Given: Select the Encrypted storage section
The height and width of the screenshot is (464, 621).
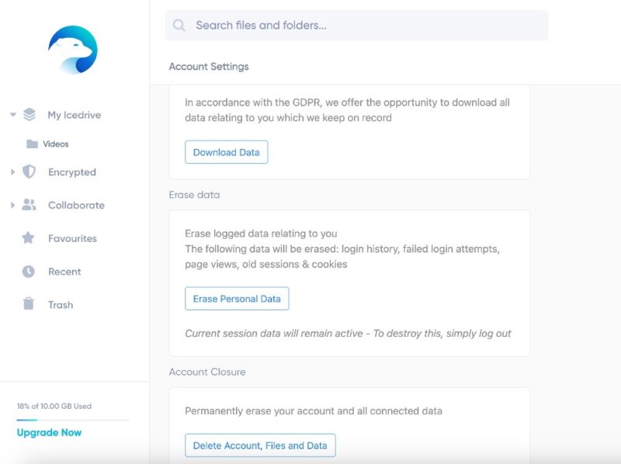Looking at the screenshot, I should coord(71,172).
